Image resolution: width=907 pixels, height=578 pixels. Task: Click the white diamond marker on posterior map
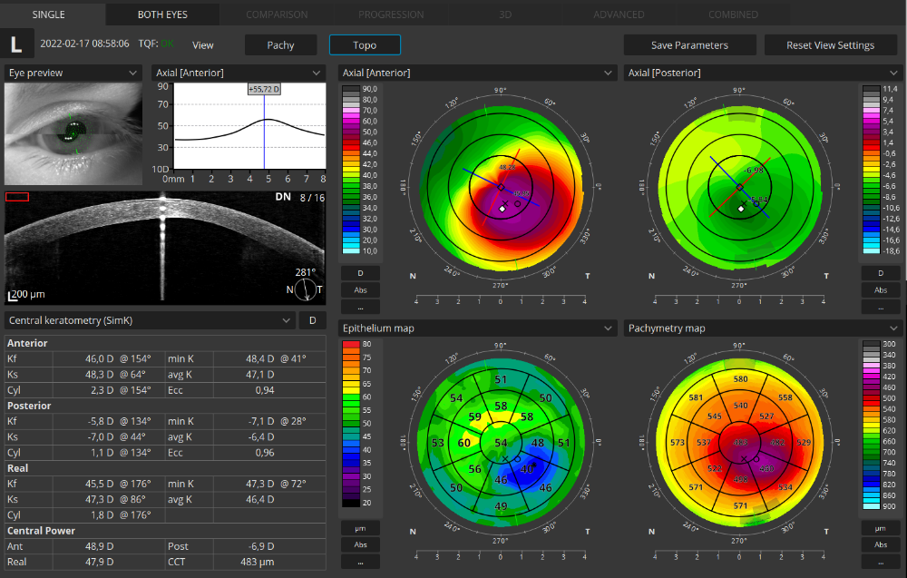click(741, 209)
